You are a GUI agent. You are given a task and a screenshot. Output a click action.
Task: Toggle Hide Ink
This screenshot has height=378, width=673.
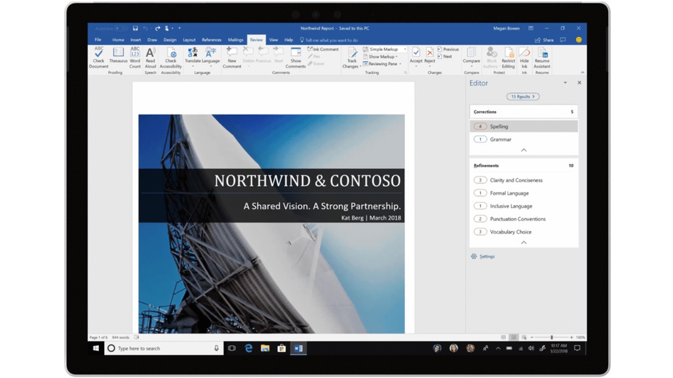tap(524, 58)
